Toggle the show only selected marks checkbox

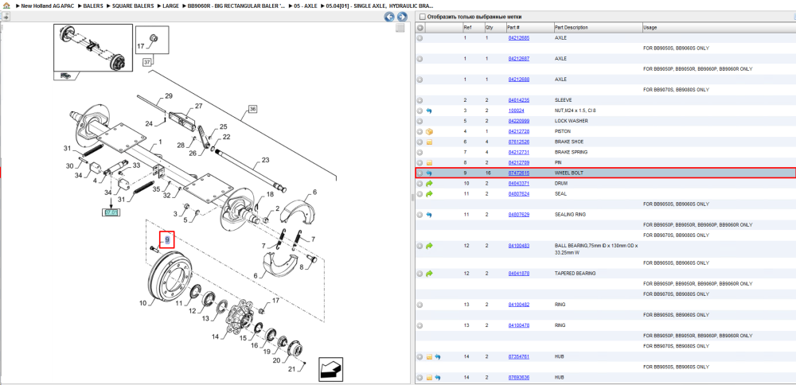422,17
